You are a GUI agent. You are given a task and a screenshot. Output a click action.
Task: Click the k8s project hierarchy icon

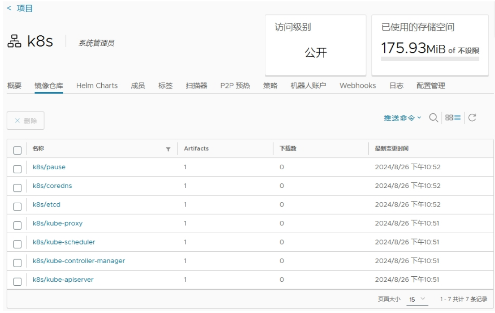[14, 41]
